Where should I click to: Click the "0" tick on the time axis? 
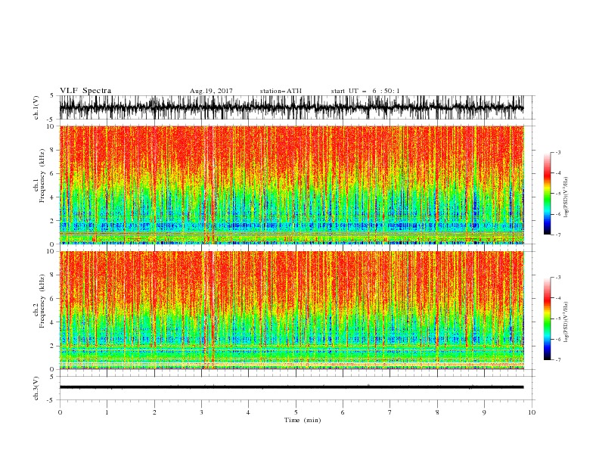click(60, 412)
